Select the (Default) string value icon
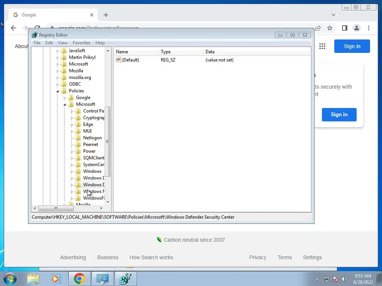 click(118, 60)
